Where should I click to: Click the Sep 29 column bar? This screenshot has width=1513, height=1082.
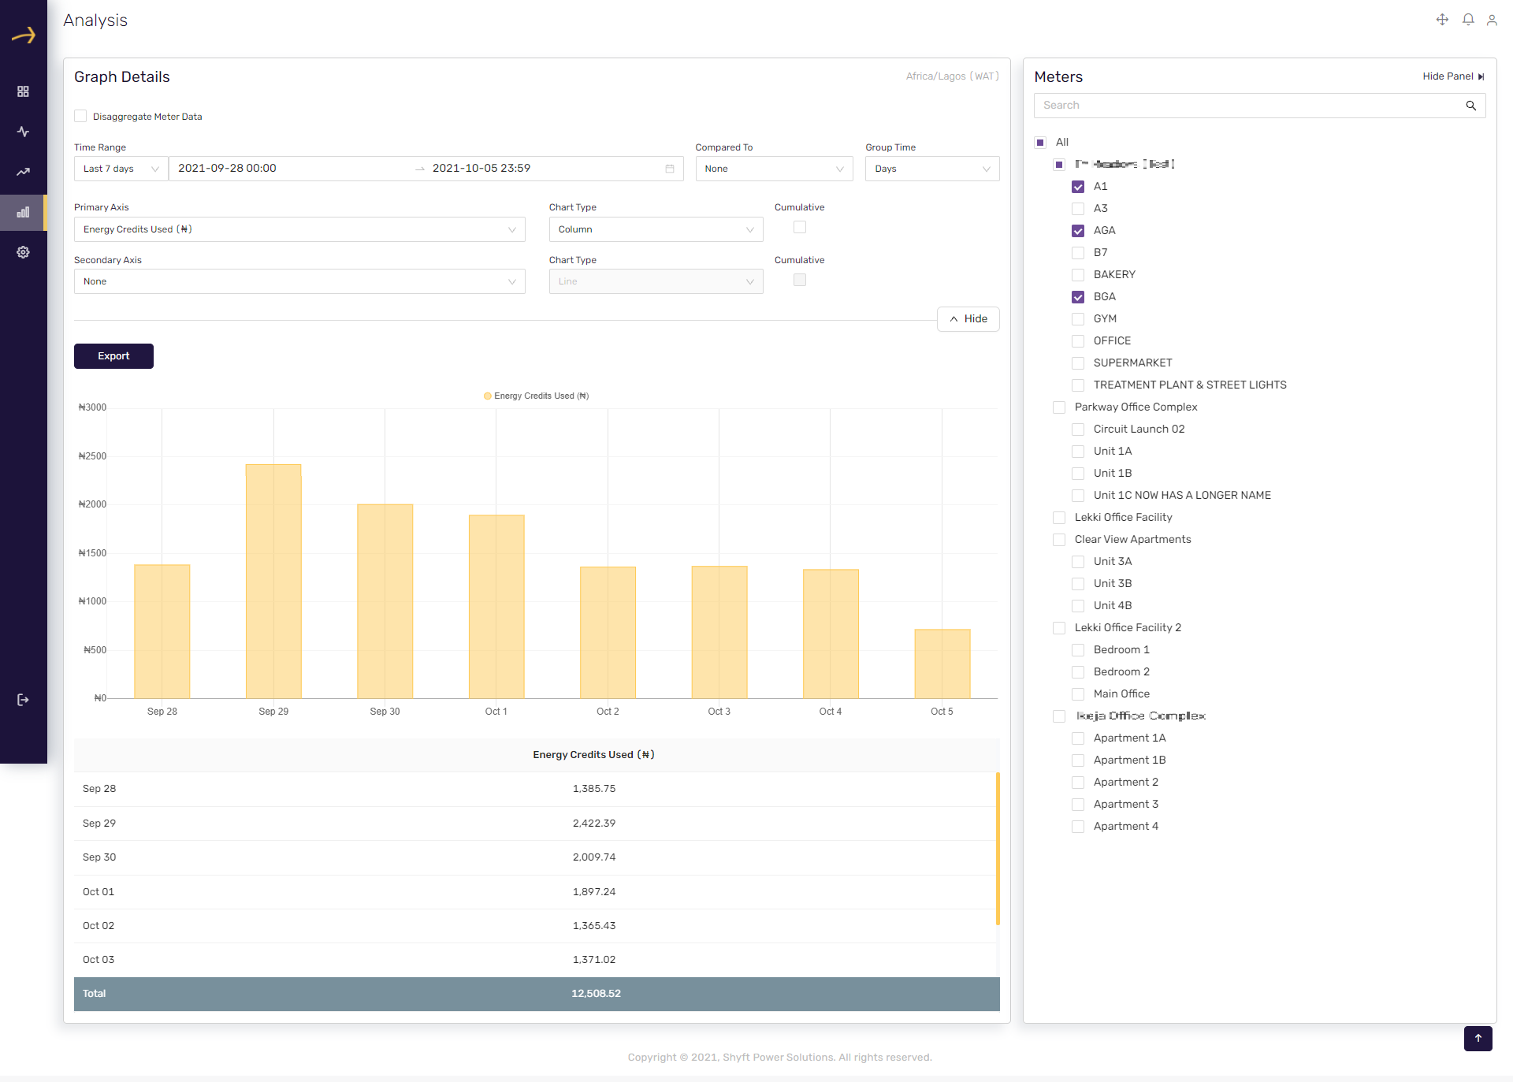pyautogui.click(x=273, y=582)
